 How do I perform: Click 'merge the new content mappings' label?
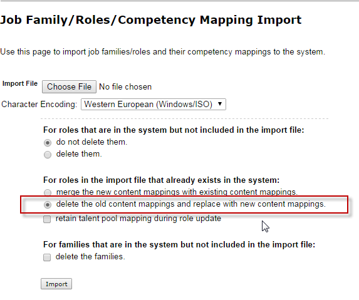click(x=177, y=192)
